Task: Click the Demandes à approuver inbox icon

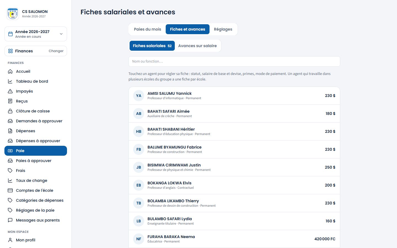Action: point(10,121)
